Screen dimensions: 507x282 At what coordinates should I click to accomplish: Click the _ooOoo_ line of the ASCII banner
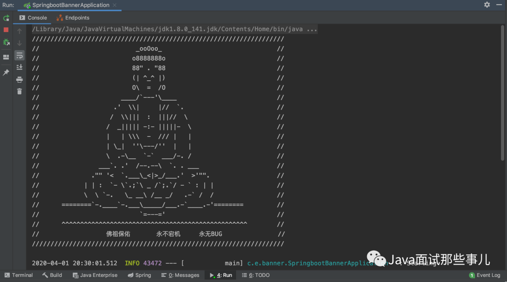point(149,49)
